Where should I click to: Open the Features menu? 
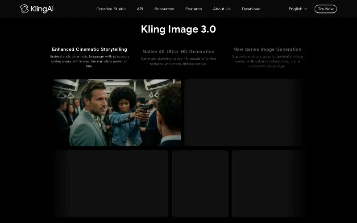click(194, 9)
